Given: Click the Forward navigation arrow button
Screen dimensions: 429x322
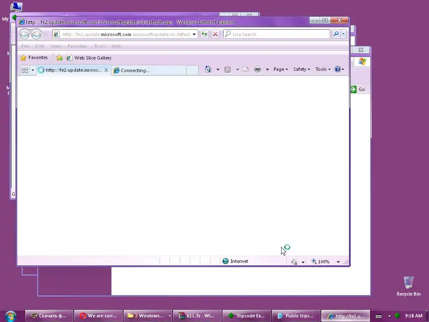Looking at the screenshot, I should (36, 34).
